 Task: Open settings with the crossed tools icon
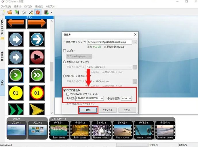pos(31,12)
